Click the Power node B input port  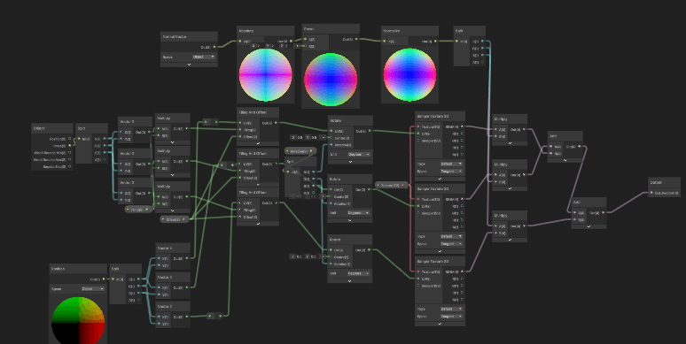click(x=306, y=46)
